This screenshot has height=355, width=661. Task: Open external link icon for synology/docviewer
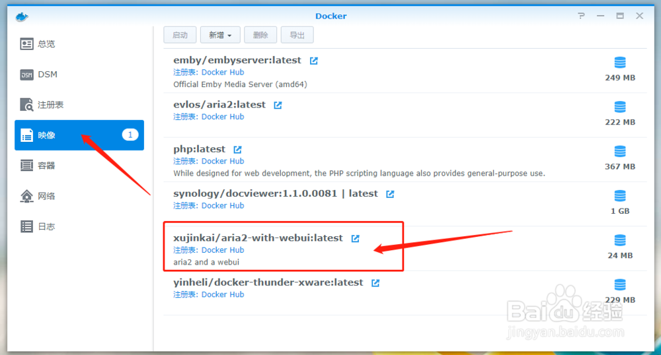(x=390, y=194)
